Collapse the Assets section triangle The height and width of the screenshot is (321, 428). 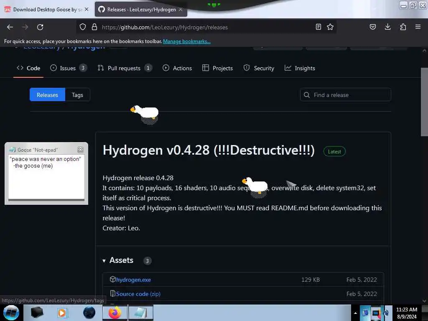104,261
